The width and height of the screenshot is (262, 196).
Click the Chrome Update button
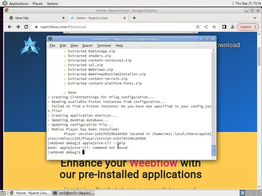tap(246, 27)
